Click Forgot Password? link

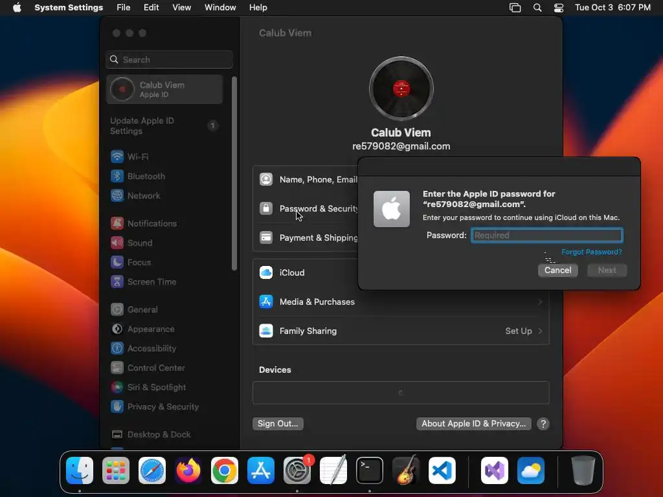click(592, 252)
